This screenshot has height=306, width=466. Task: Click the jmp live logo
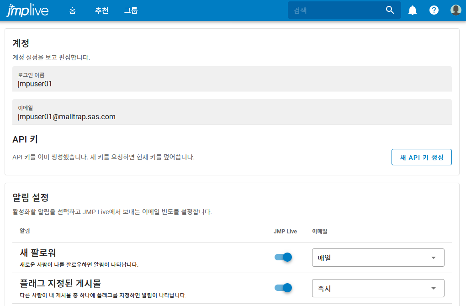[28, 10]
